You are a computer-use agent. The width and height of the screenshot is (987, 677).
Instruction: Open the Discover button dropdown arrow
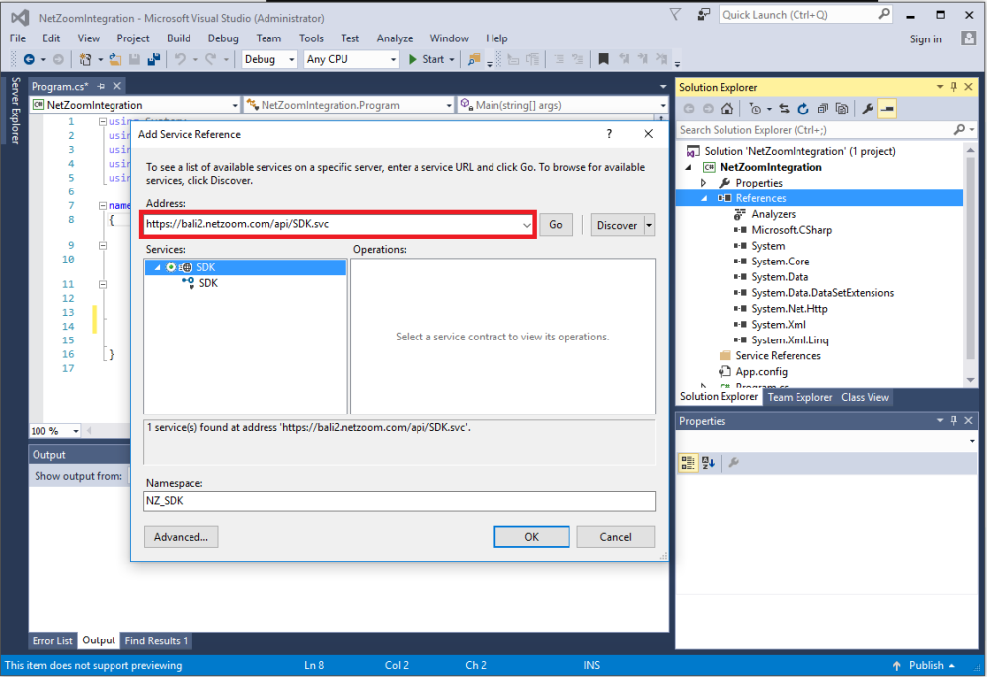(649, 225)
